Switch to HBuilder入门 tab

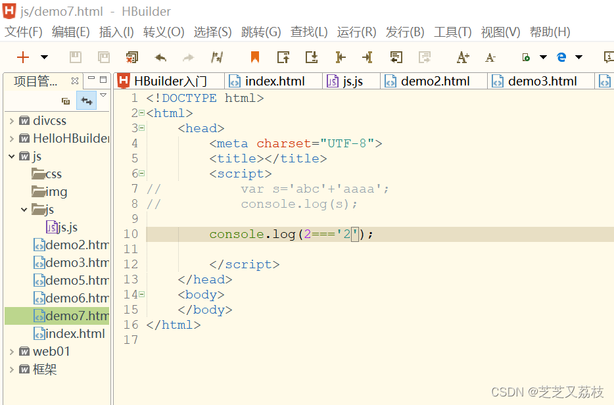coord(170,81)
